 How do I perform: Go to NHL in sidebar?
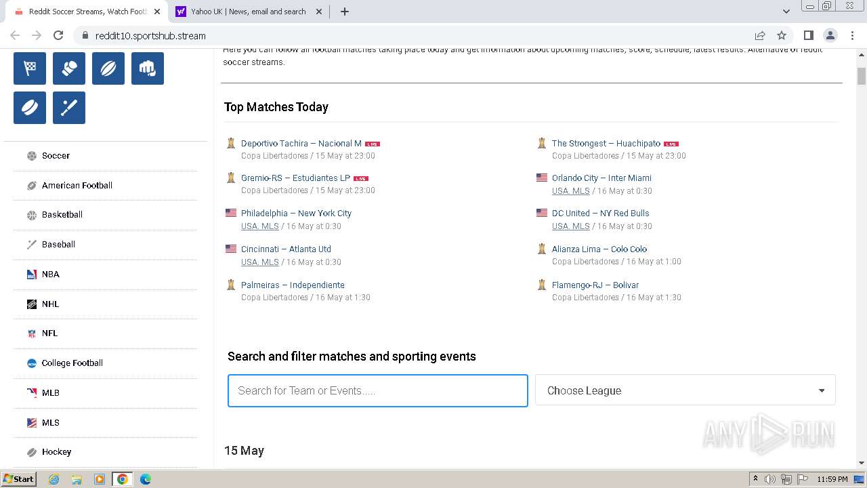point(51,304)
